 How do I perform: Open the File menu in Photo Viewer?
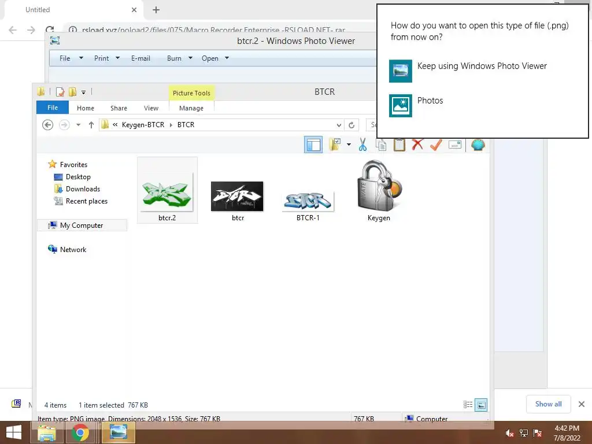[71, 58]
